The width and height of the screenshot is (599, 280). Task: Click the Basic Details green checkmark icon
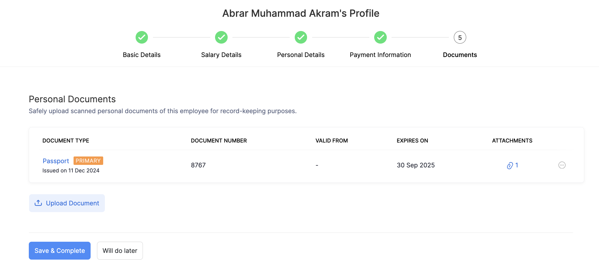(x=142, y=37)
